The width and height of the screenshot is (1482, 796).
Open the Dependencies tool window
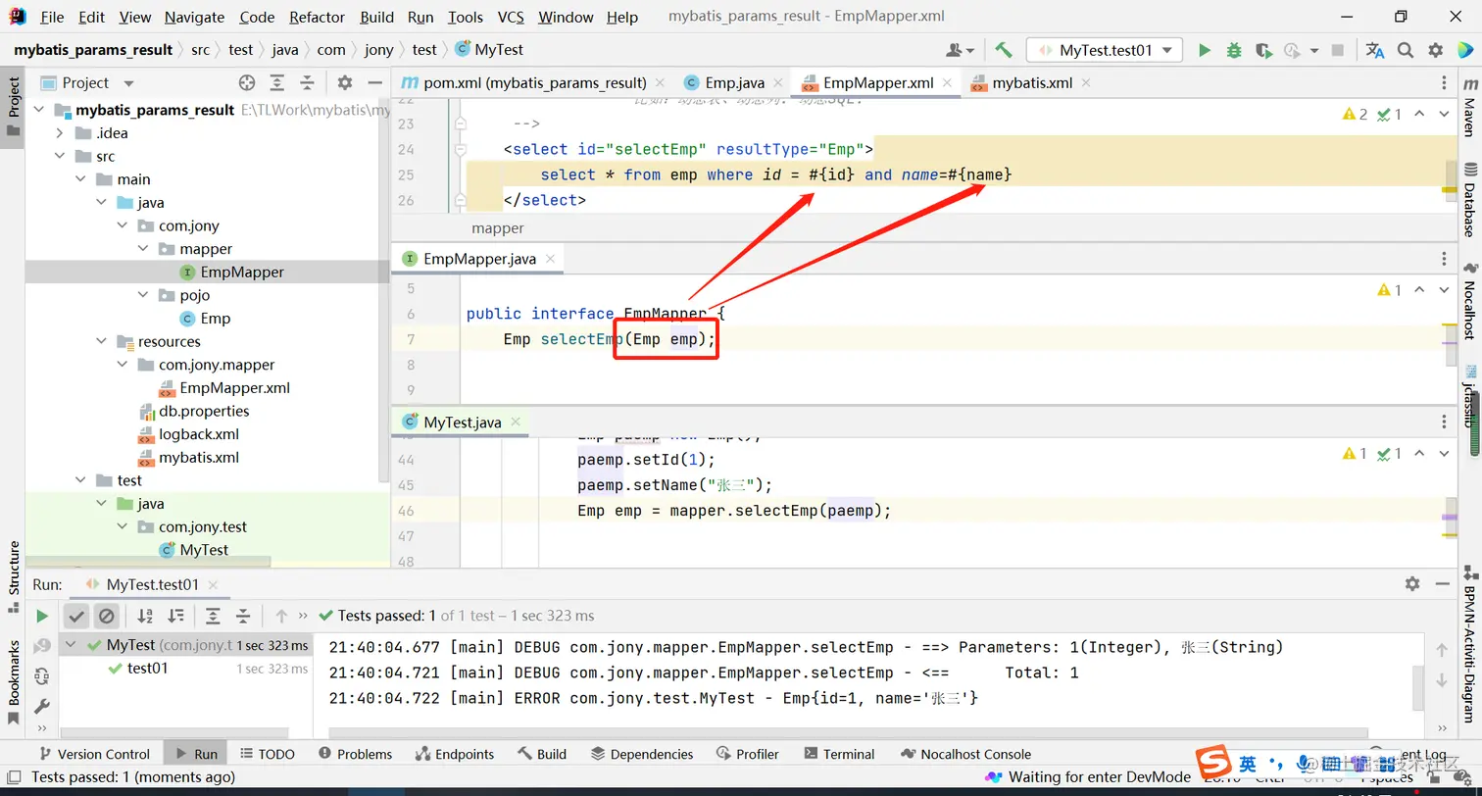642,754
